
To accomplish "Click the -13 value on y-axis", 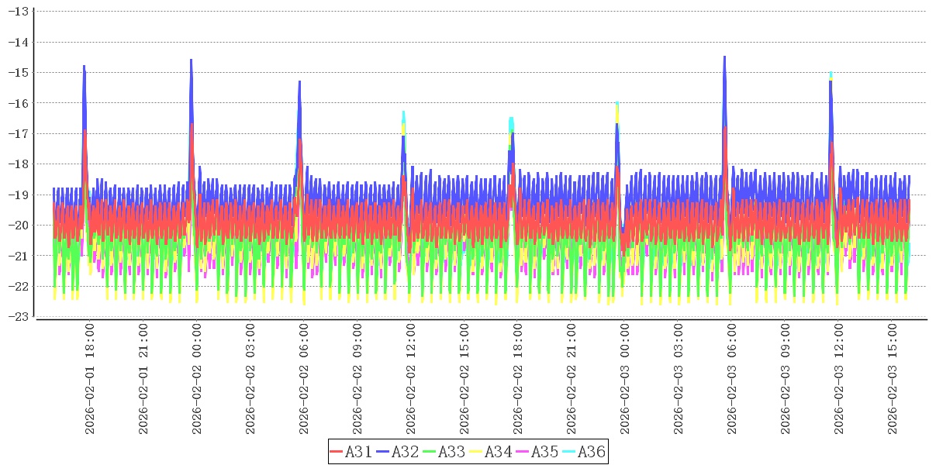I will click(19, 12).
